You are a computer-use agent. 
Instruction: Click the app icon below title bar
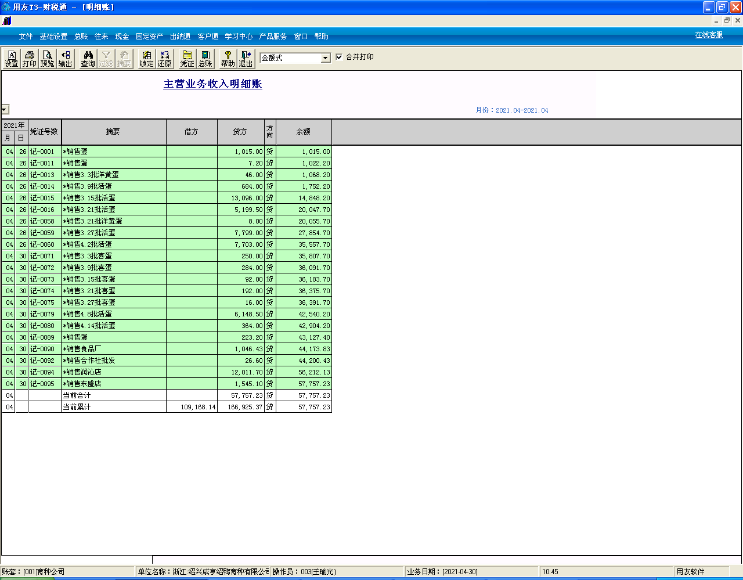point(6,21)
